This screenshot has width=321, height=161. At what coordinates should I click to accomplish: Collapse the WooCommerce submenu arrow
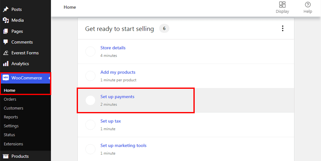tap(49, 78)
